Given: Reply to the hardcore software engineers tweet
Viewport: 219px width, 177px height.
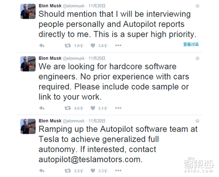Looking at the screenshot, I should [x=42, y=108].
